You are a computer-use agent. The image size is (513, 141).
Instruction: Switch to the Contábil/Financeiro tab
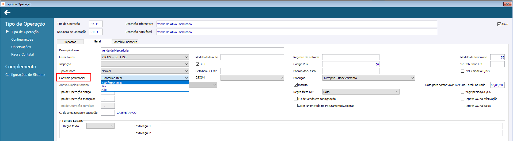[x=125, y=42]
